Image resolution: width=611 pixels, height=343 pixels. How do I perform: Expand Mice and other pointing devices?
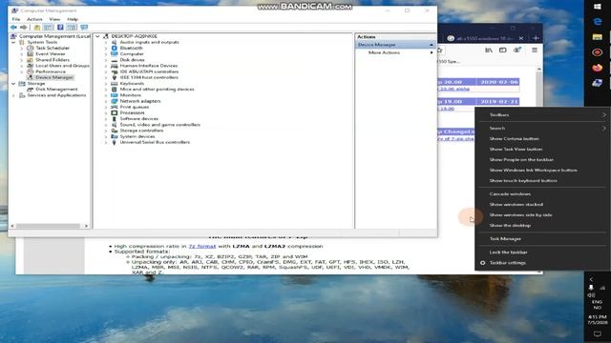pos(106,89)
